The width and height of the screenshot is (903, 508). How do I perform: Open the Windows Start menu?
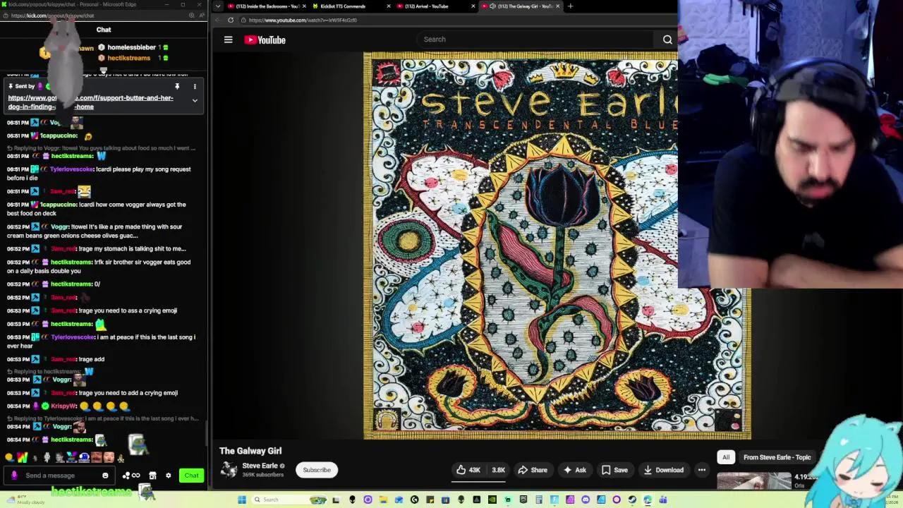point(242,500)
